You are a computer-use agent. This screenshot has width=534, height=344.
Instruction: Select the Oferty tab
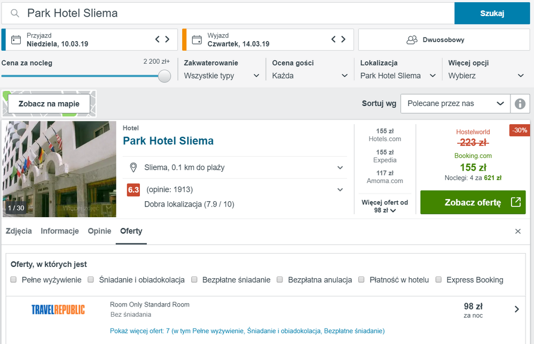pyautogui.click(x=131, y=231)
